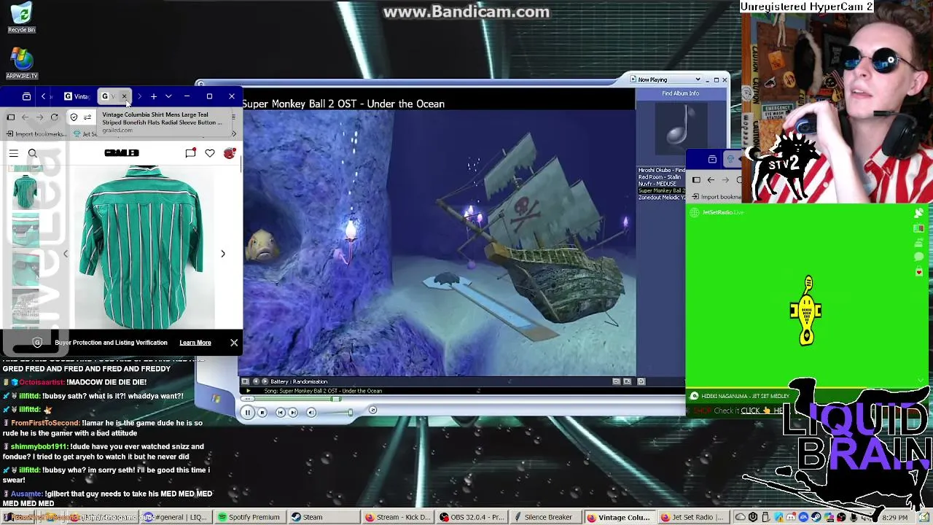Click Import bookmarks in Grailed browser toolbar

point(36,134)
